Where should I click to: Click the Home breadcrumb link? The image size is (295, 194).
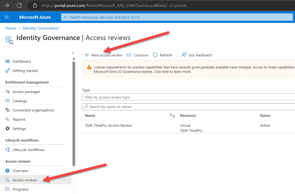11,28
